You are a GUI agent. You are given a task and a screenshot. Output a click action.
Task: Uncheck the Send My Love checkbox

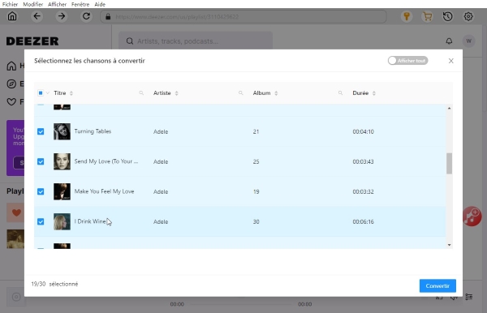(x=41, y=161)
